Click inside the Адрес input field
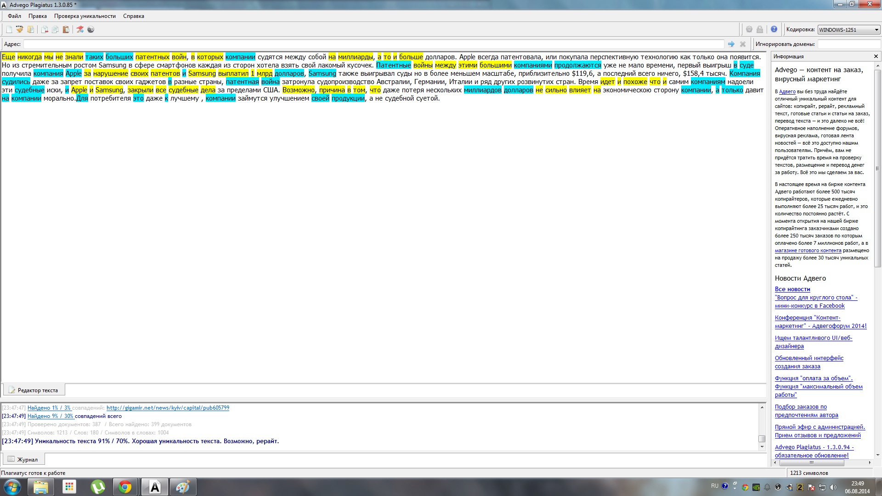Viewport: 882px width, 496px height. tap(373, 44)
